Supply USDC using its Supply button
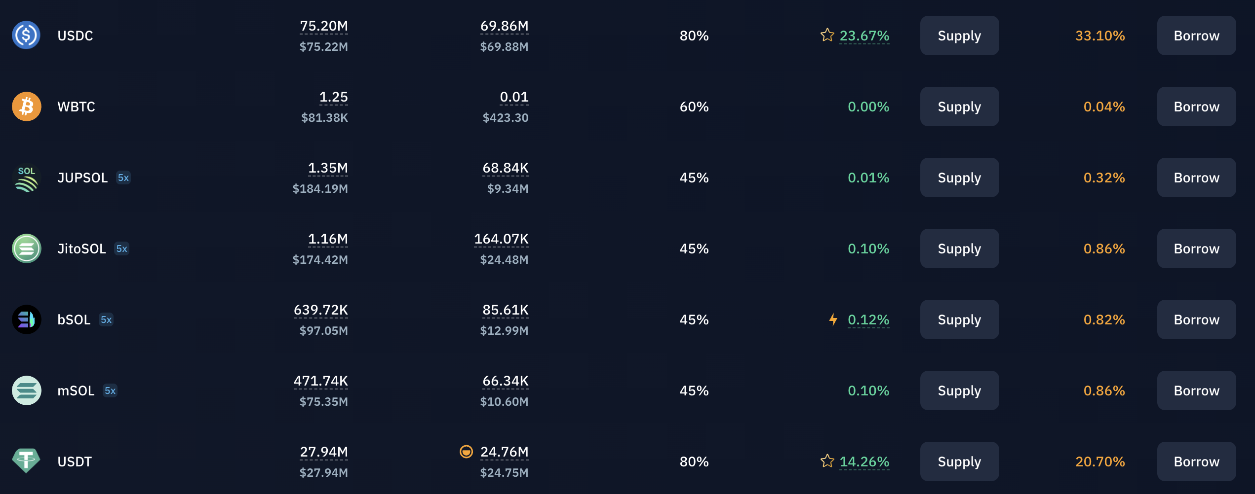Image resolution: width=1255 pixels, height=494 pixels. click(x=959, y=35)
